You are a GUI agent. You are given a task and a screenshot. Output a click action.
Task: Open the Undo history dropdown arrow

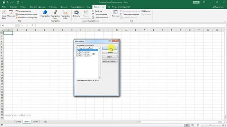[10, 2]
